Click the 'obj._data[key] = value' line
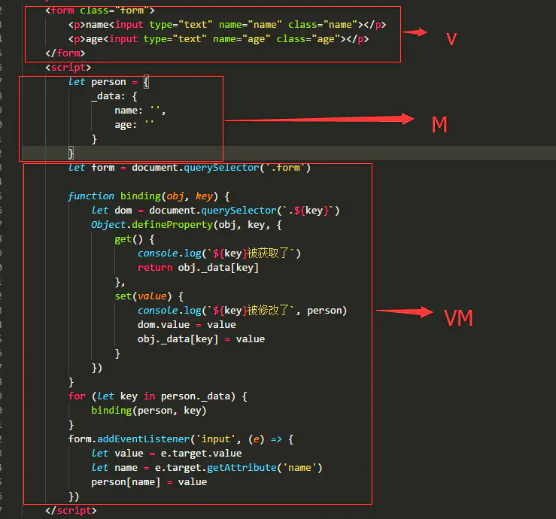 tap(201, 339)
